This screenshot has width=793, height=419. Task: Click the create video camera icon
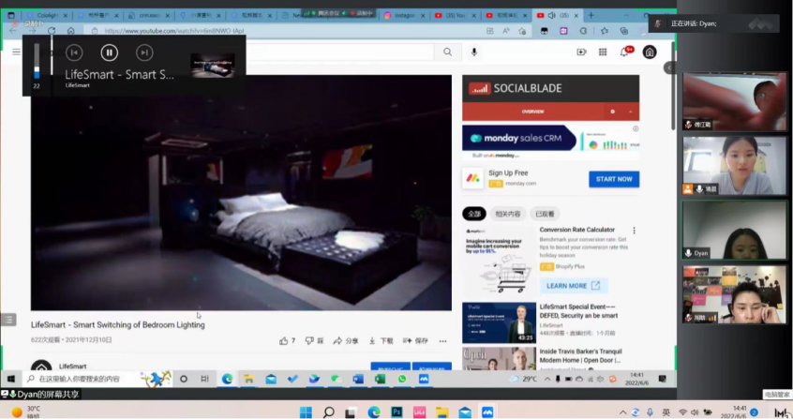[x=581, y=52]
